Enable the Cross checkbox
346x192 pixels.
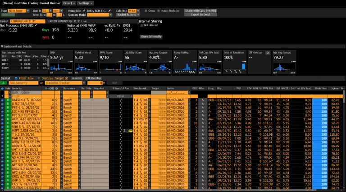[x=146, y=11]
